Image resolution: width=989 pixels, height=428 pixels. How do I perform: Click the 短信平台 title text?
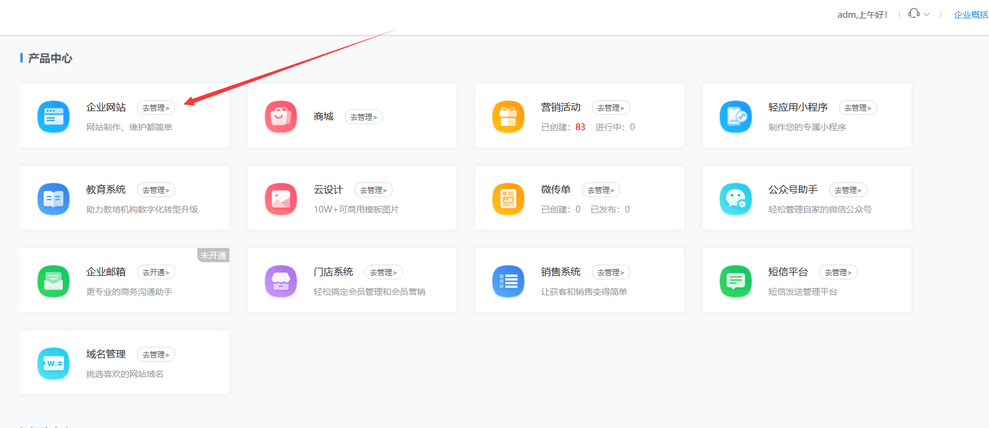(x=788, y=272)
